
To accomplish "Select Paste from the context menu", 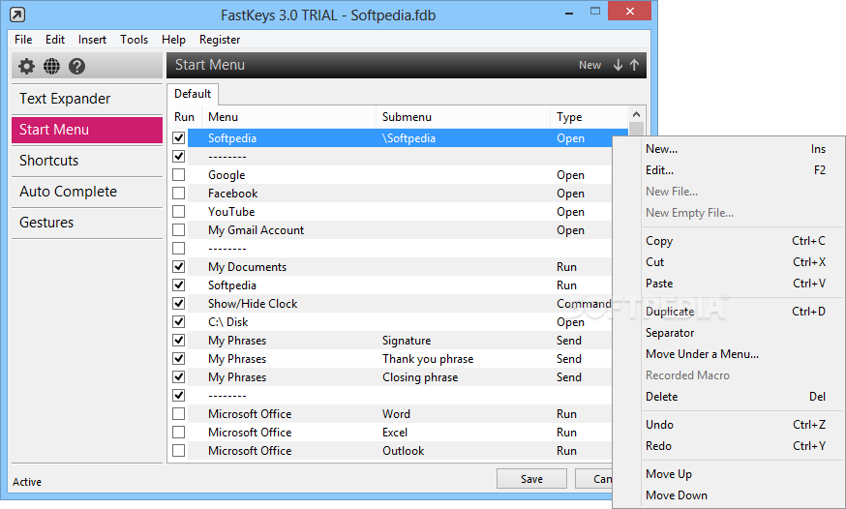I will [x=736, y=284].
